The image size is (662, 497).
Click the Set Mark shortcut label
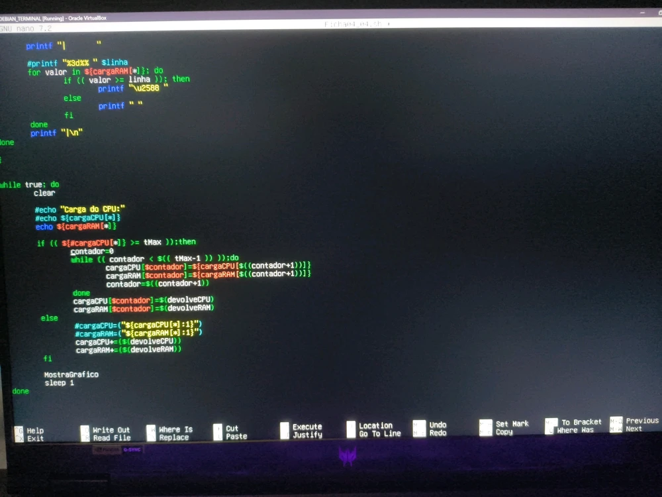point(512,423)
